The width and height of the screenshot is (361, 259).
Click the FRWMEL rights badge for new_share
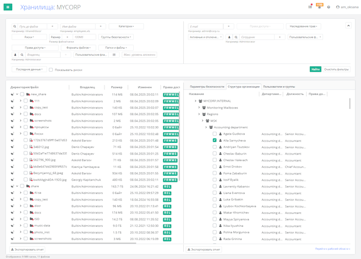click(171, 94)
